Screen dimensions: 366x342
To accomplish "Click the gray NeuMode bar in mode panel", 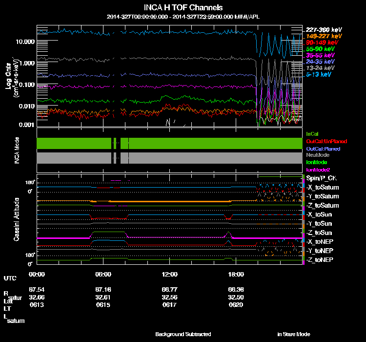I will [73, 158].
